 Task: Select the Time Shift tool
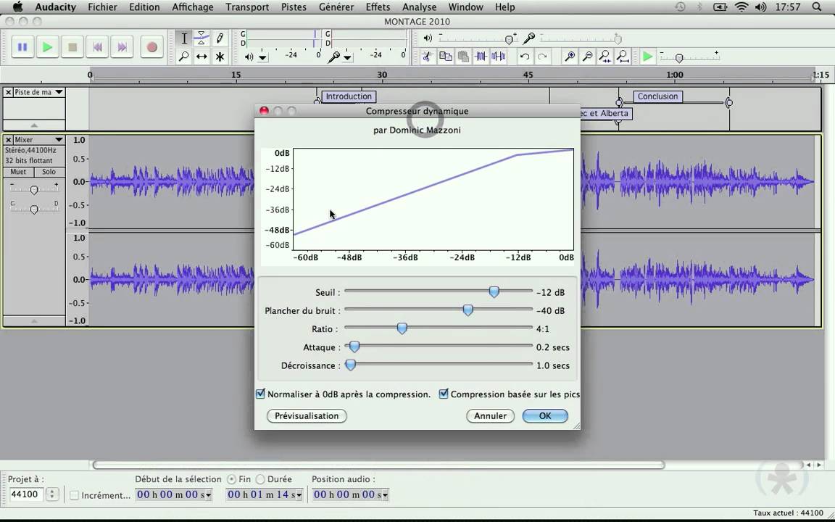point(202,56)
